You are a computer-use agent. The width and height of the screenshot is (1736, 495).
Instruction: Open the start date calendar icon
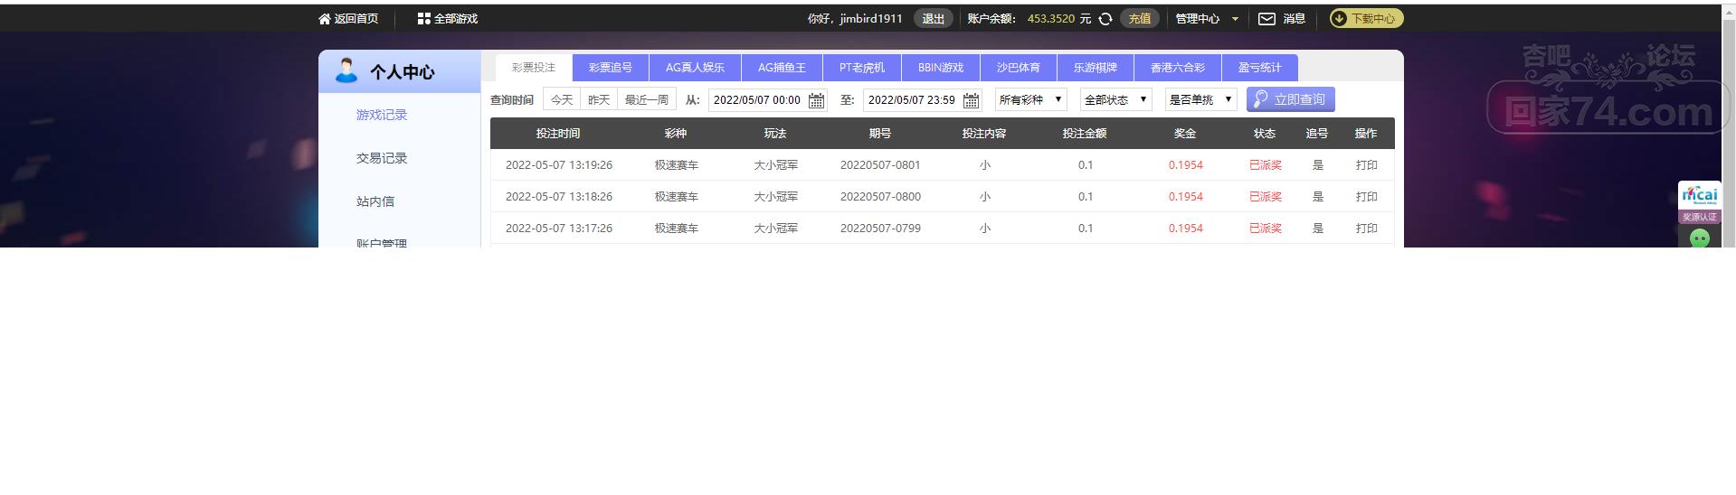[816, 100]
